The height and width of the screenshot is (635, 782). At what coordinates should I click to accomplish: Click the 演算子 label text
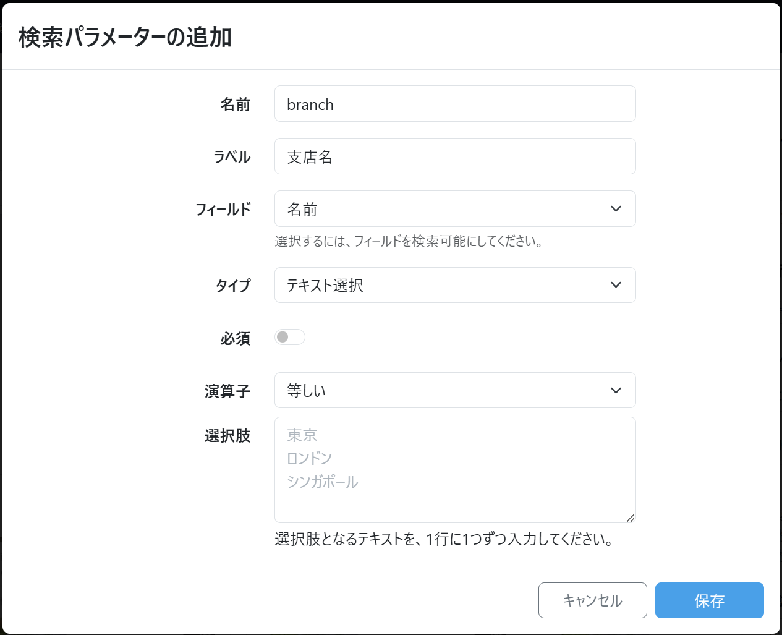[x=227, y=391]
